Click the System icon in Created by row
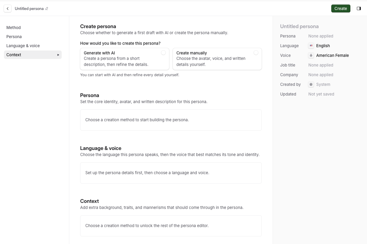This screenshot has width=367, height=244. pyautogui.click(x=311, y=84)
